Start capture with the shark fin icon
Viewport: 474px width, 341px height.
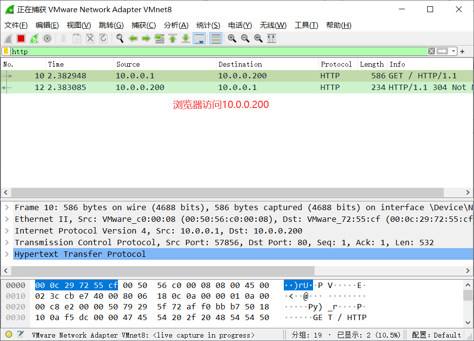(8, 38)
